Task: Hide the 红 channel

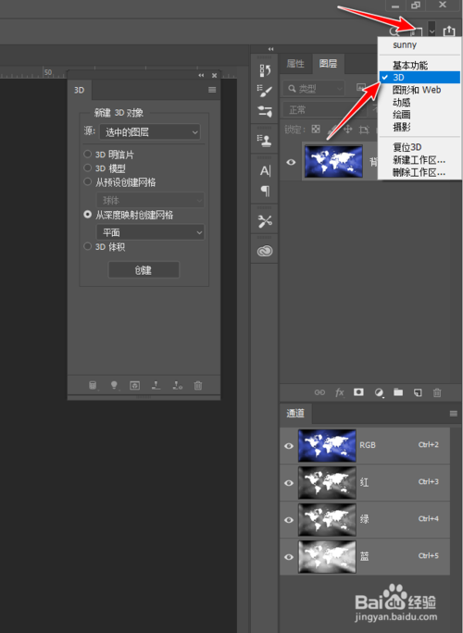Action: (289, 483)
